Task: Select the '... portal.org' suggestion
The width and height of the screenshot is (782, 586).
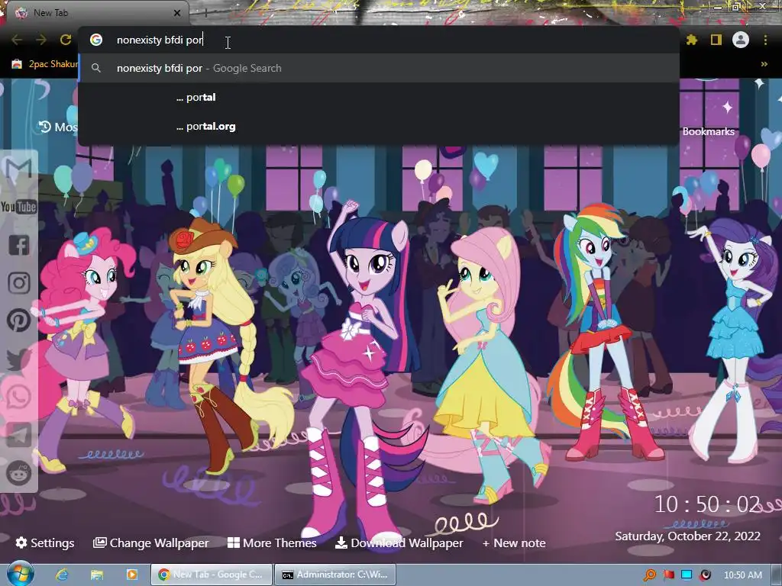Action: pos(379,126)
